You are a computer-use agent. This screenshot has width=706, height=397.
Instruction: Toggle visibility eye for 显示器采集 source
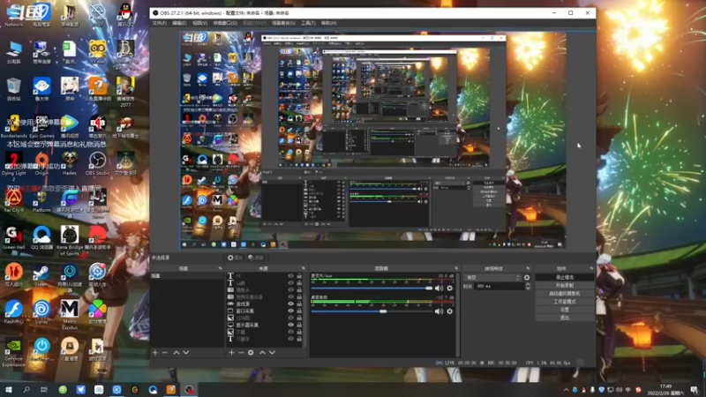290,325
